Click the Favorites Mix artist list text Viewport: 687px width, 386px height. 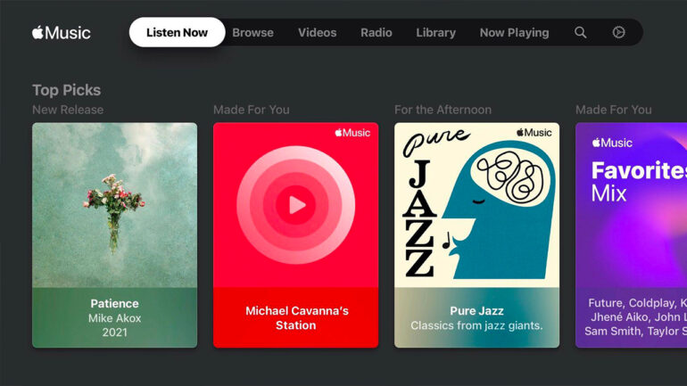[636, 317]
